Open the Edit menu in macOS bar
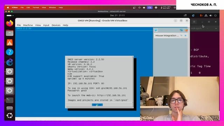224x126 pixels. (x=28, y=8)
